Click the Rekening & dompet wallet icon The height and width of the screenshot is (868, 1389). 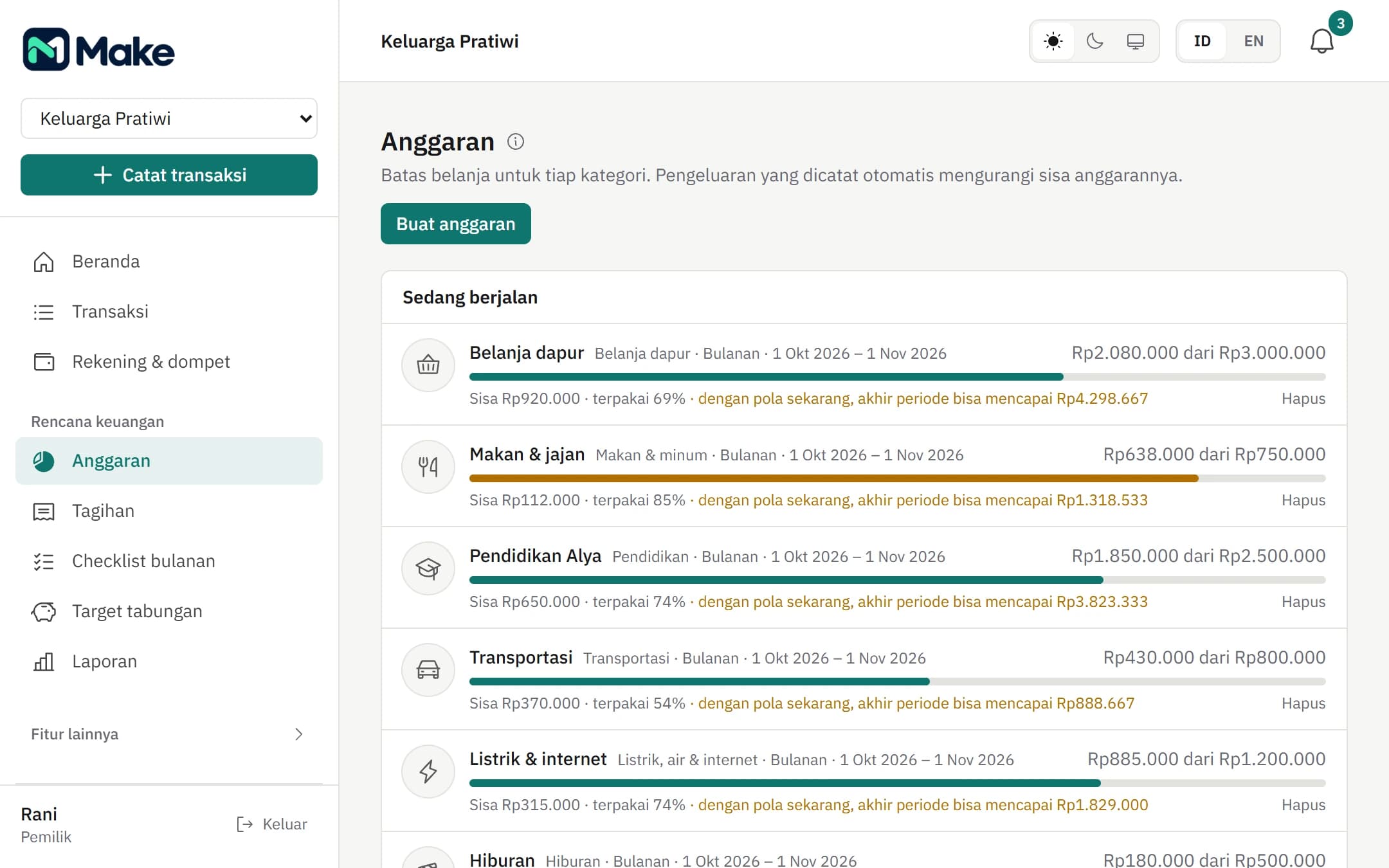[44, 362]
